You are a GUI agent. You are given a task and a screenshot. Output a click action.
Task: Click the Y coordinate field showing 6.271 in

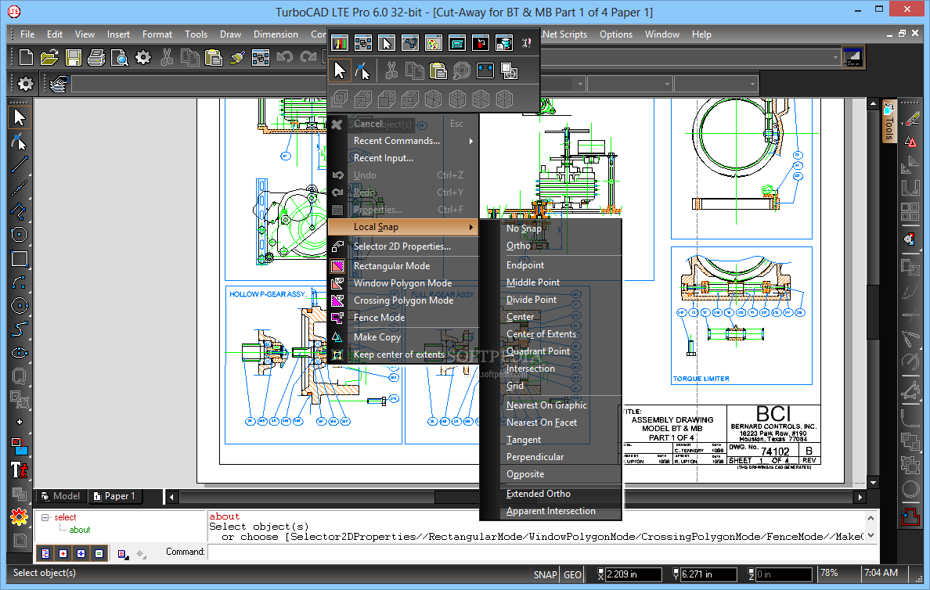coord(708,574)
